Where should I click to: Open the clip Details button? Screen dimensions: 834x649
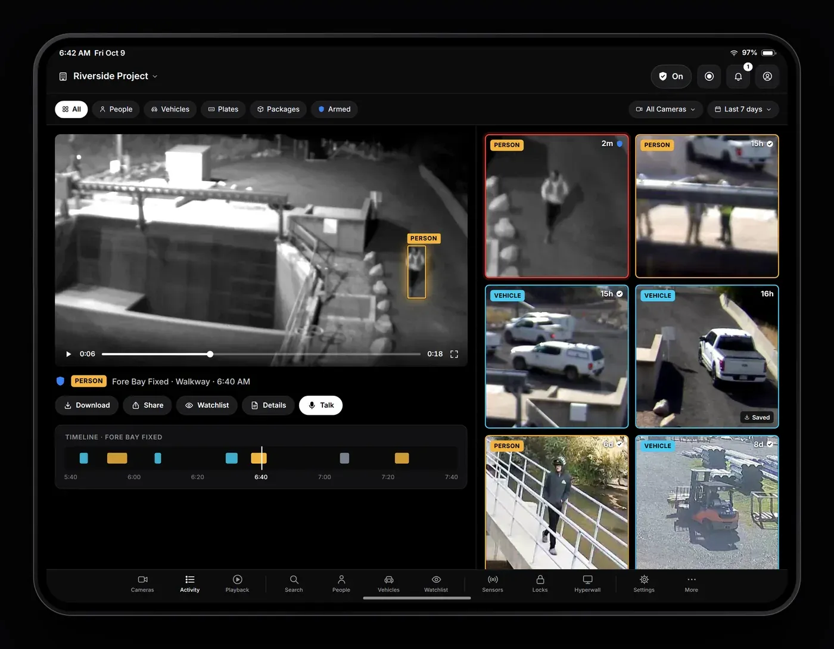268,405
